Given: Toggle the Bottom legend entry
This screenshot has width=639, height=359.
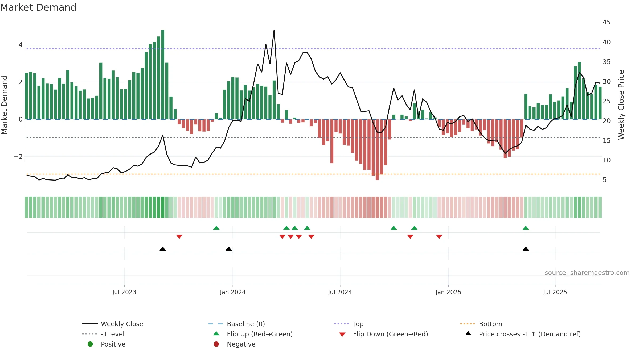Looking at the screenshot, I should [x=481, y=324].
